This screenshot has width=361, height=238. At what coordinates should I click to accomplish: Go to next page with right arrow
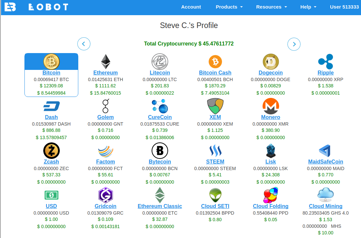294,44
